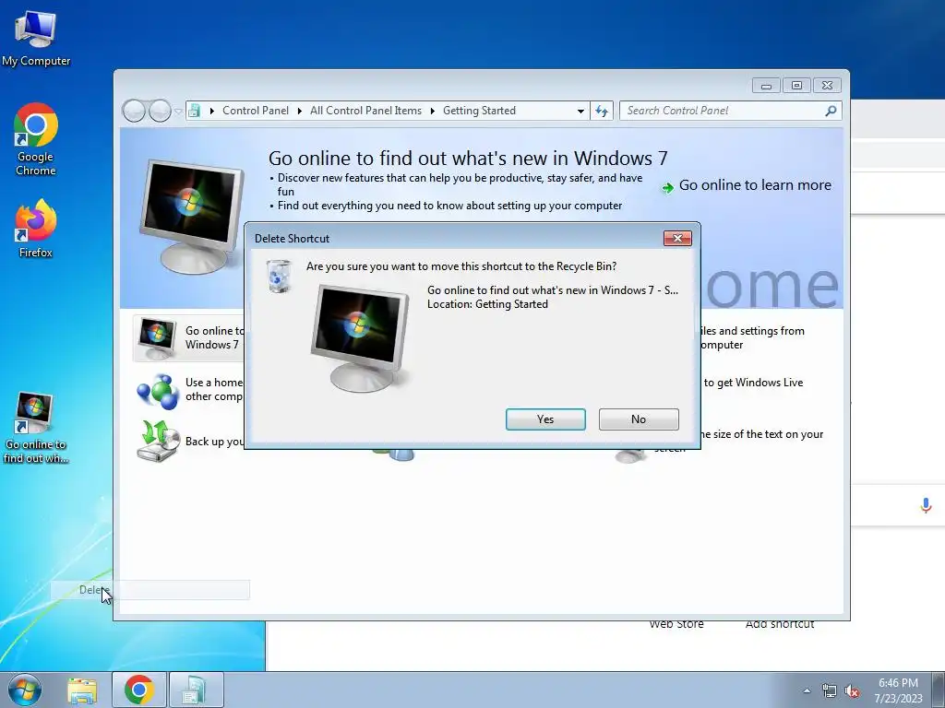
Task: Expand arrow after Control Panel breadcrumb
Action: pos(300,111)
